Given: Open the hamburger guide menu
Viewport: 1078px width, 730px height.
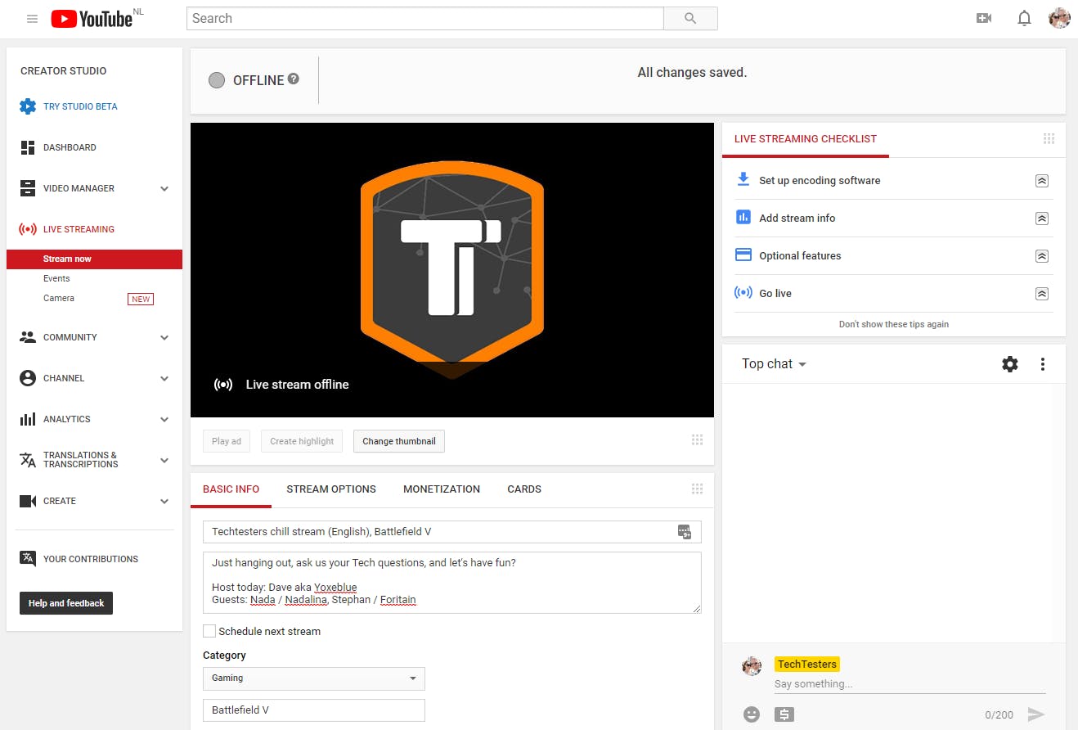Looking at the screenshot, I should click(x=32, y=19).
